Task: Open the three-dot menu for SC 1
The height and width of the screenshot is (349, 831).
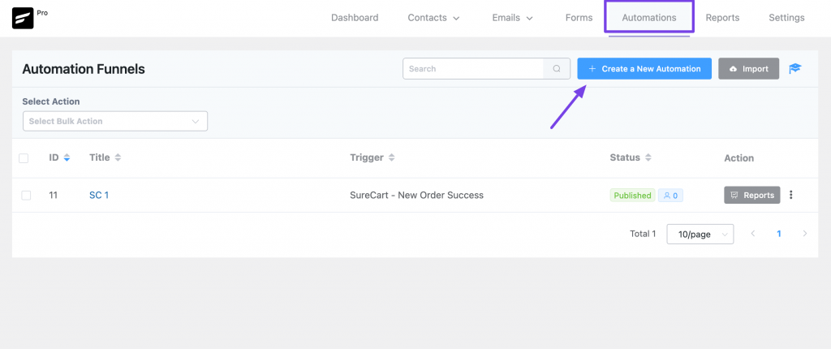Action: 791,195
